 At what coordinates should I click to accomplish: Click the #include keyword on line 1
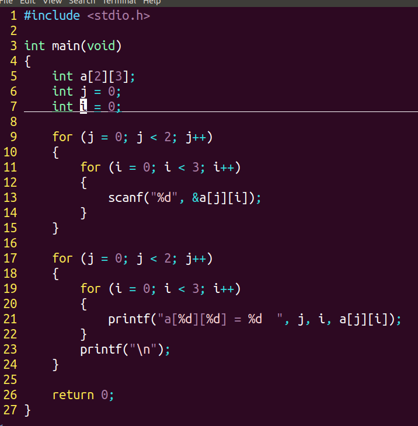point(52,16)
